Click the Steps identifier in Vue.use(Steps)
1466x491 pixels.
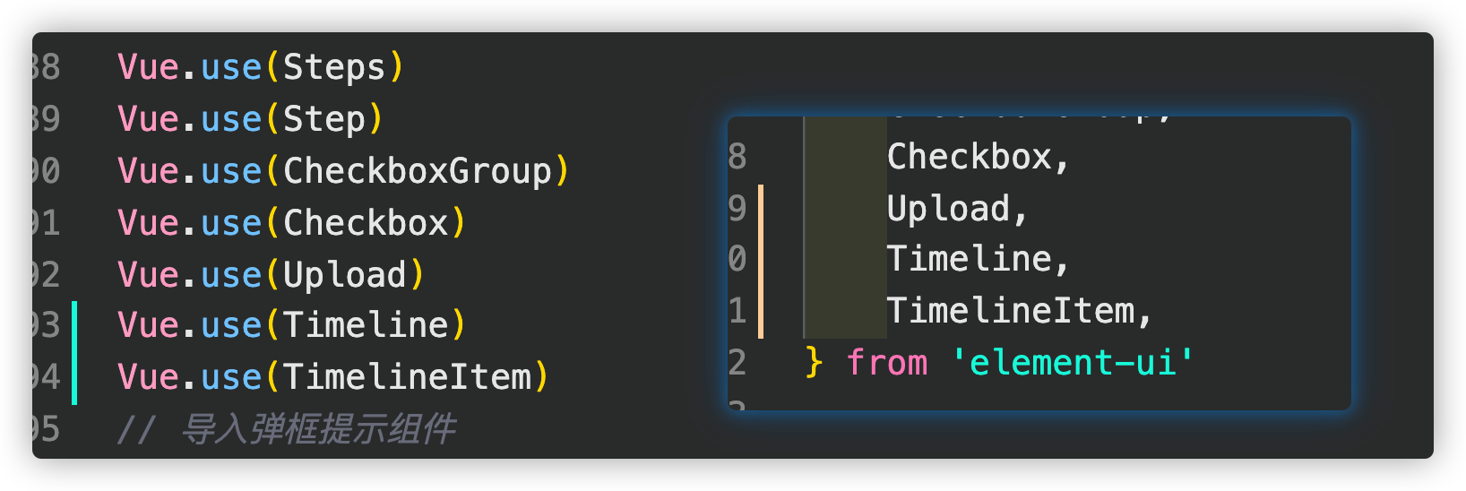tap(334, 68)
